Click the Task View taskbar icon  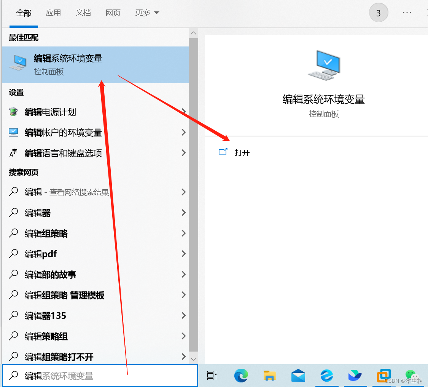click(212, 375)
